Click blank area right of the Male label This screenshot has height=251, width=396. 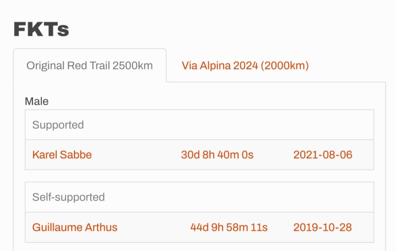coord(193,102)
